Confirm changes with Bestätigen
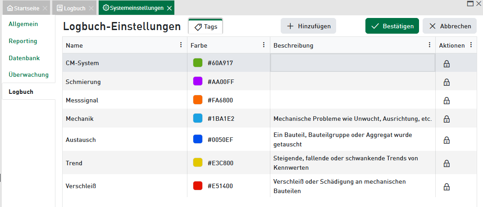The width and height of the screenshot is (483, 207). point(392,26)
